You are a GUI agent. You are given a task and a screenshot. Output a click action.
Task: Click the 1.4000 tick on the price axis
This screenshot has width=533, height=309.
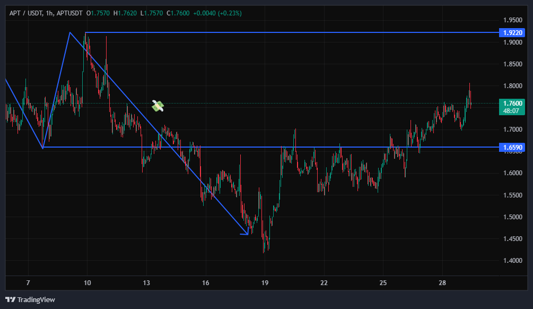pyautogui.click(x=512, y=260)
